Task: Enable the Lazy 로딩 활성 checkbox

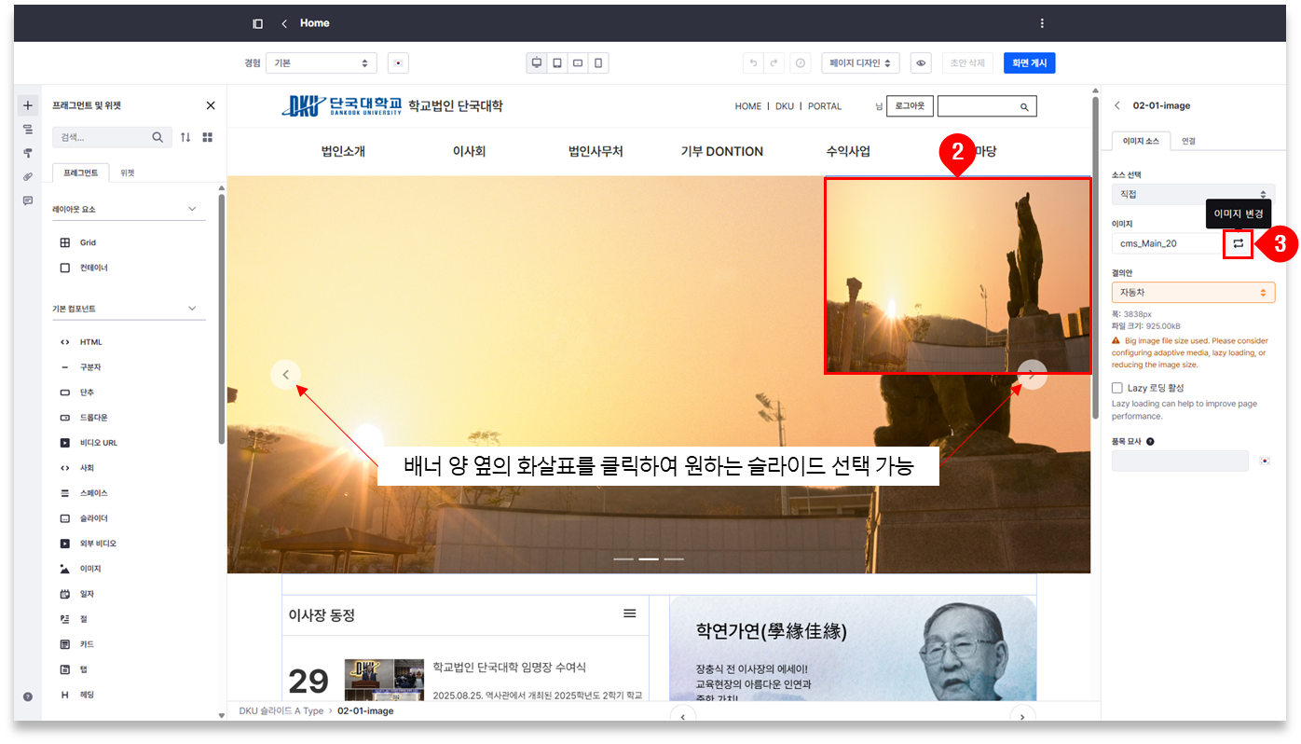Action: (1117, 388)
